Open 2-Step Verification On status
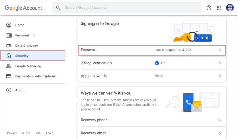Screen dimensions: 238x139 pyautogui.click(x=160, y=63)
